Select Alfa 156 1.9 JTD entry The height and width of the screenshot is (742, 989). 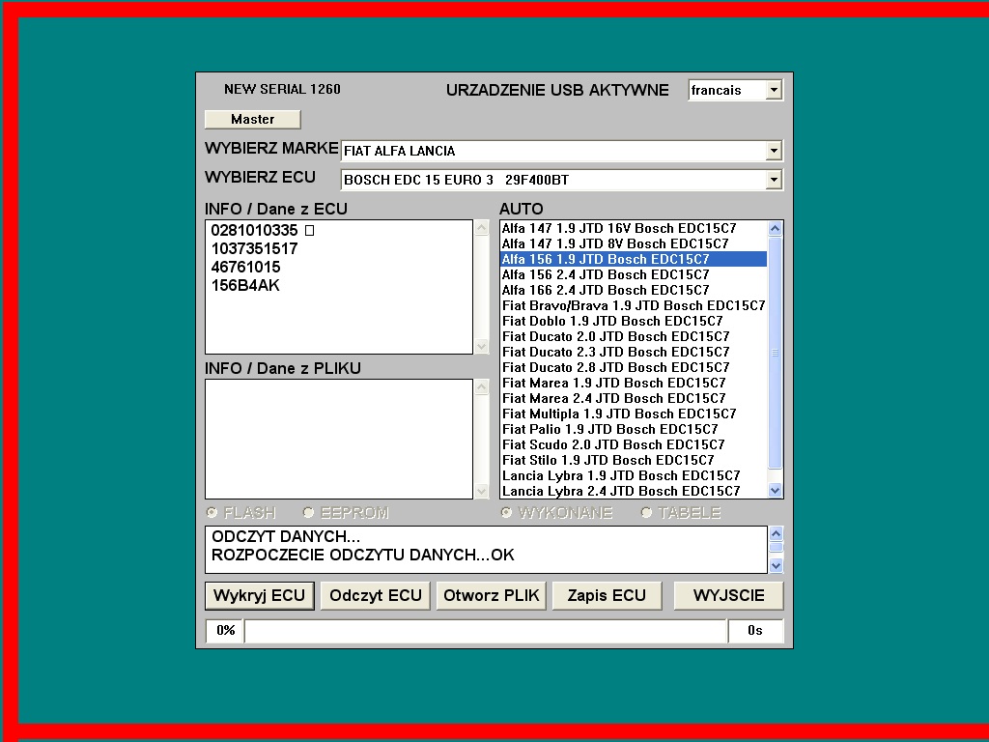(634, 259)
